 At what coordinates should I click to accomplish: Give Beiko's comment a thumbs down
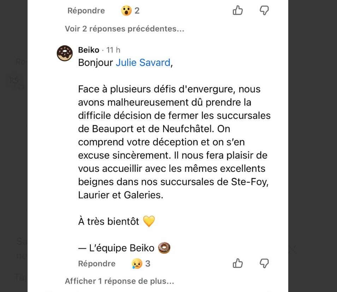(x=264, y=263)
